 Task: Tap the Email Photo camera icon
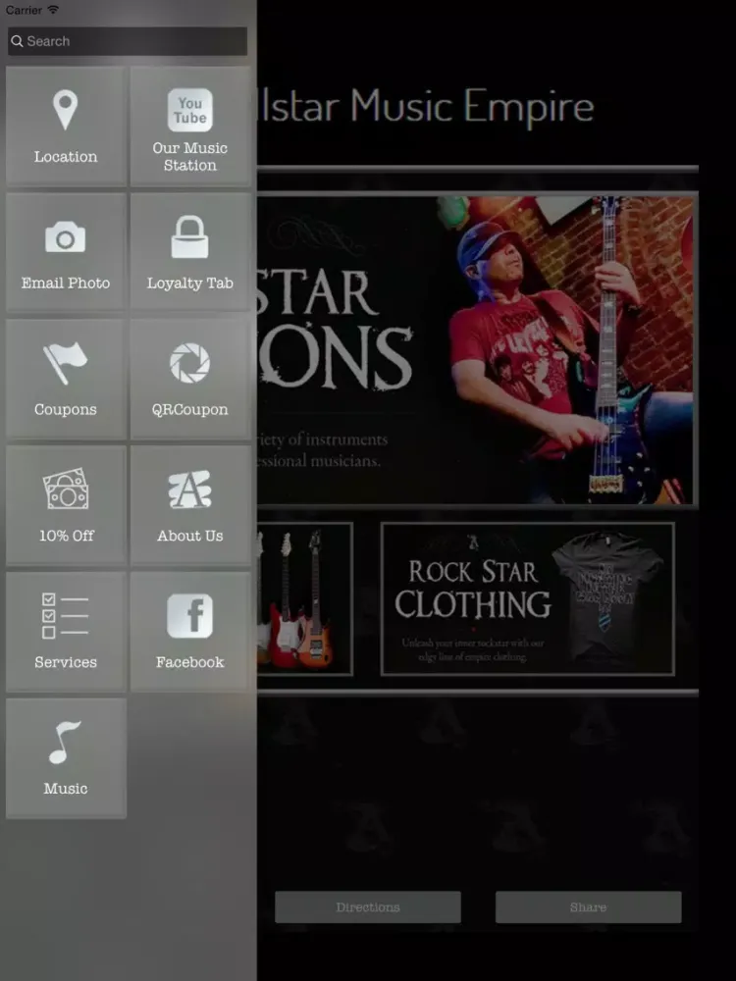click(x=65, y=237)
